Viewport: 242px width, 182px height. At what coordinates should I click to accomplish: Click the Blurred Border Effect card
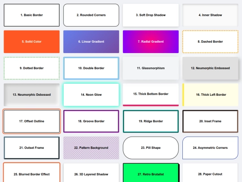(32, 173)
